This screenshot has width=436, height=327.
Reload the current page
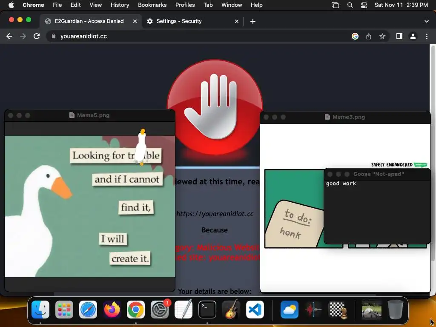click(37, 36)
